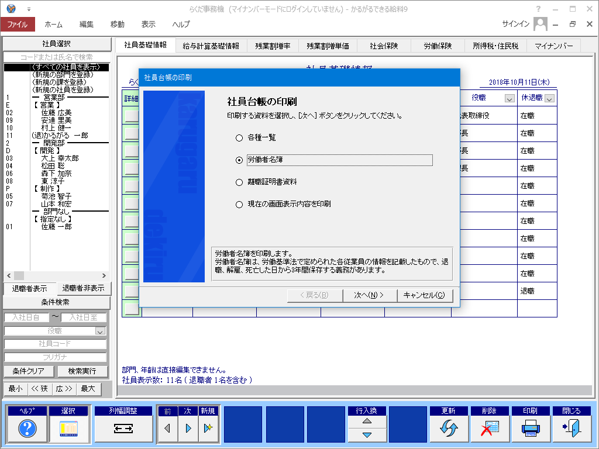Open the 休退職 column filter dropdown
This screenshot has width=599, height=449.
coord(549,98)
